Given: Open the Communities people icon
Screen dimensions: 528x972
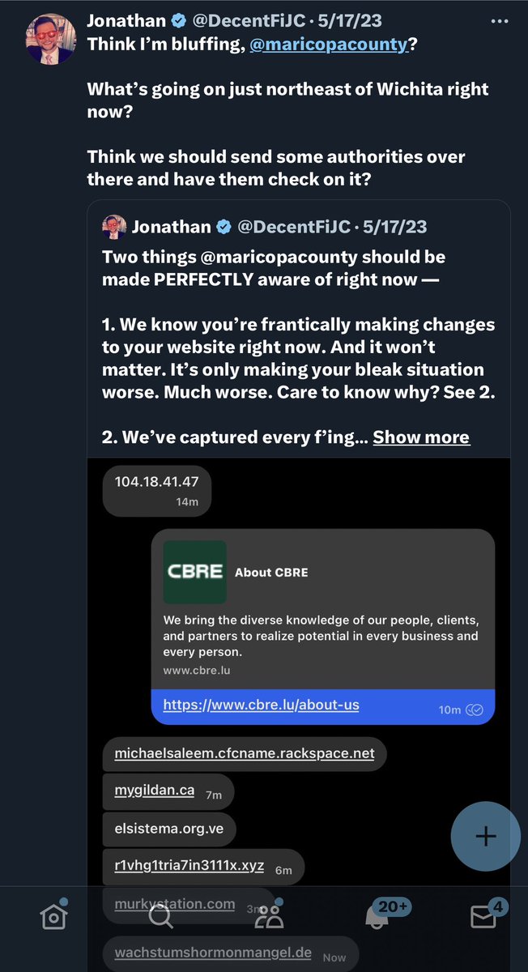Looking at the screenshot, I should click(268, 915).
